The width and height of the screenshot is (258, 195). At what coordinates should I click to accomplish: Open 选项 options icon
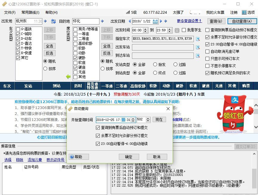(x=244, y=12)
